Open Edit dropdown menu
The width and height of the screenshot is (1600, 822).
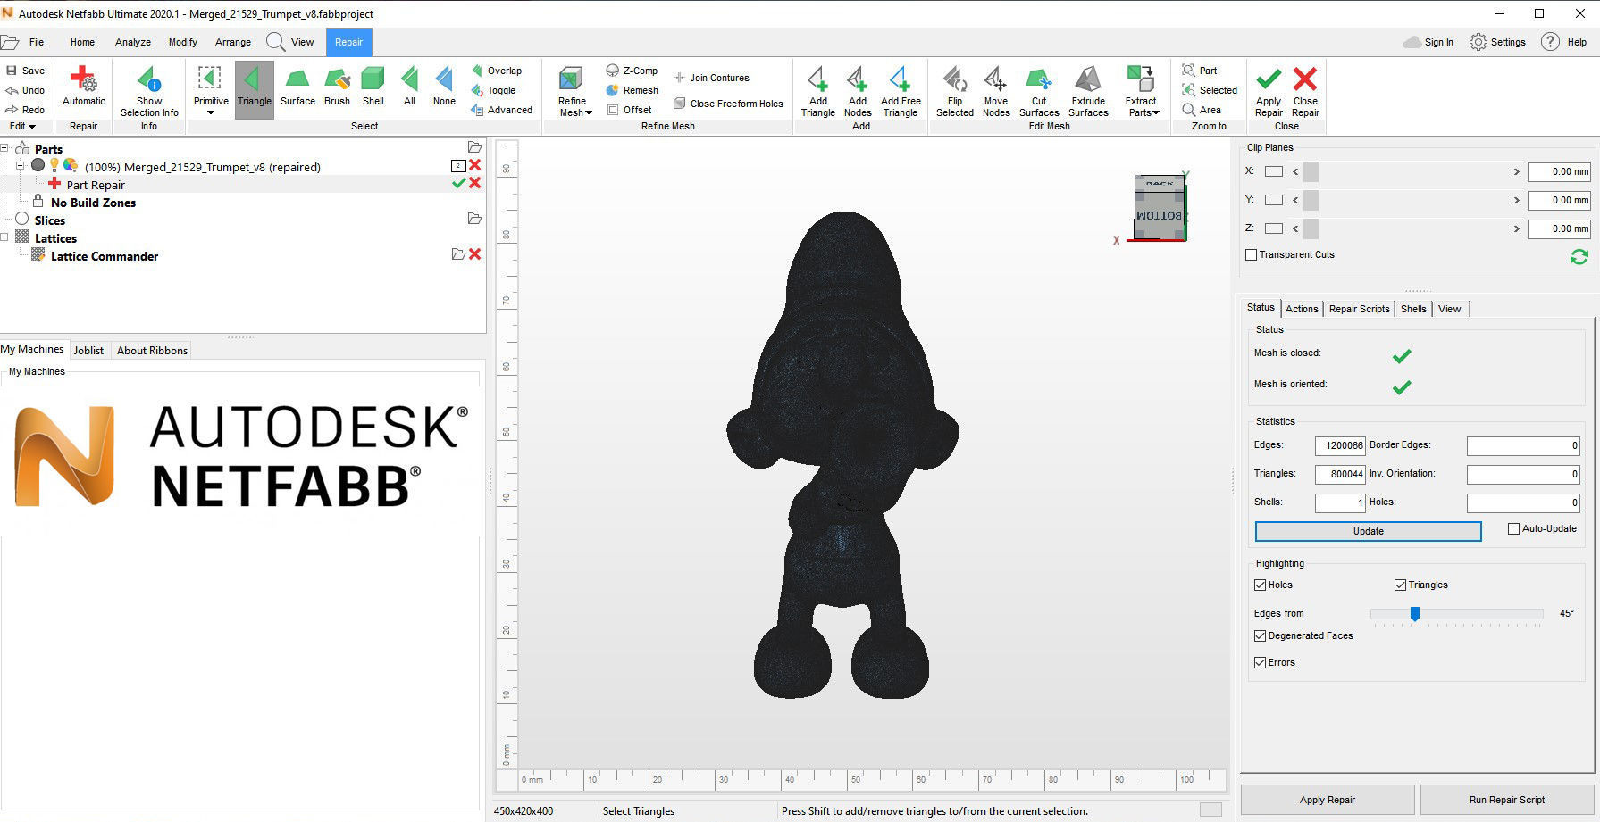pyautogui.click(x=22, y=126)
